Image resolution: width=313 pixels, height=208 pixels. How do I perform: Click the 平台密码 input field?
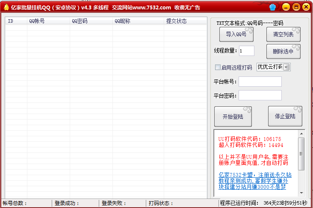[x=260, y=95]
